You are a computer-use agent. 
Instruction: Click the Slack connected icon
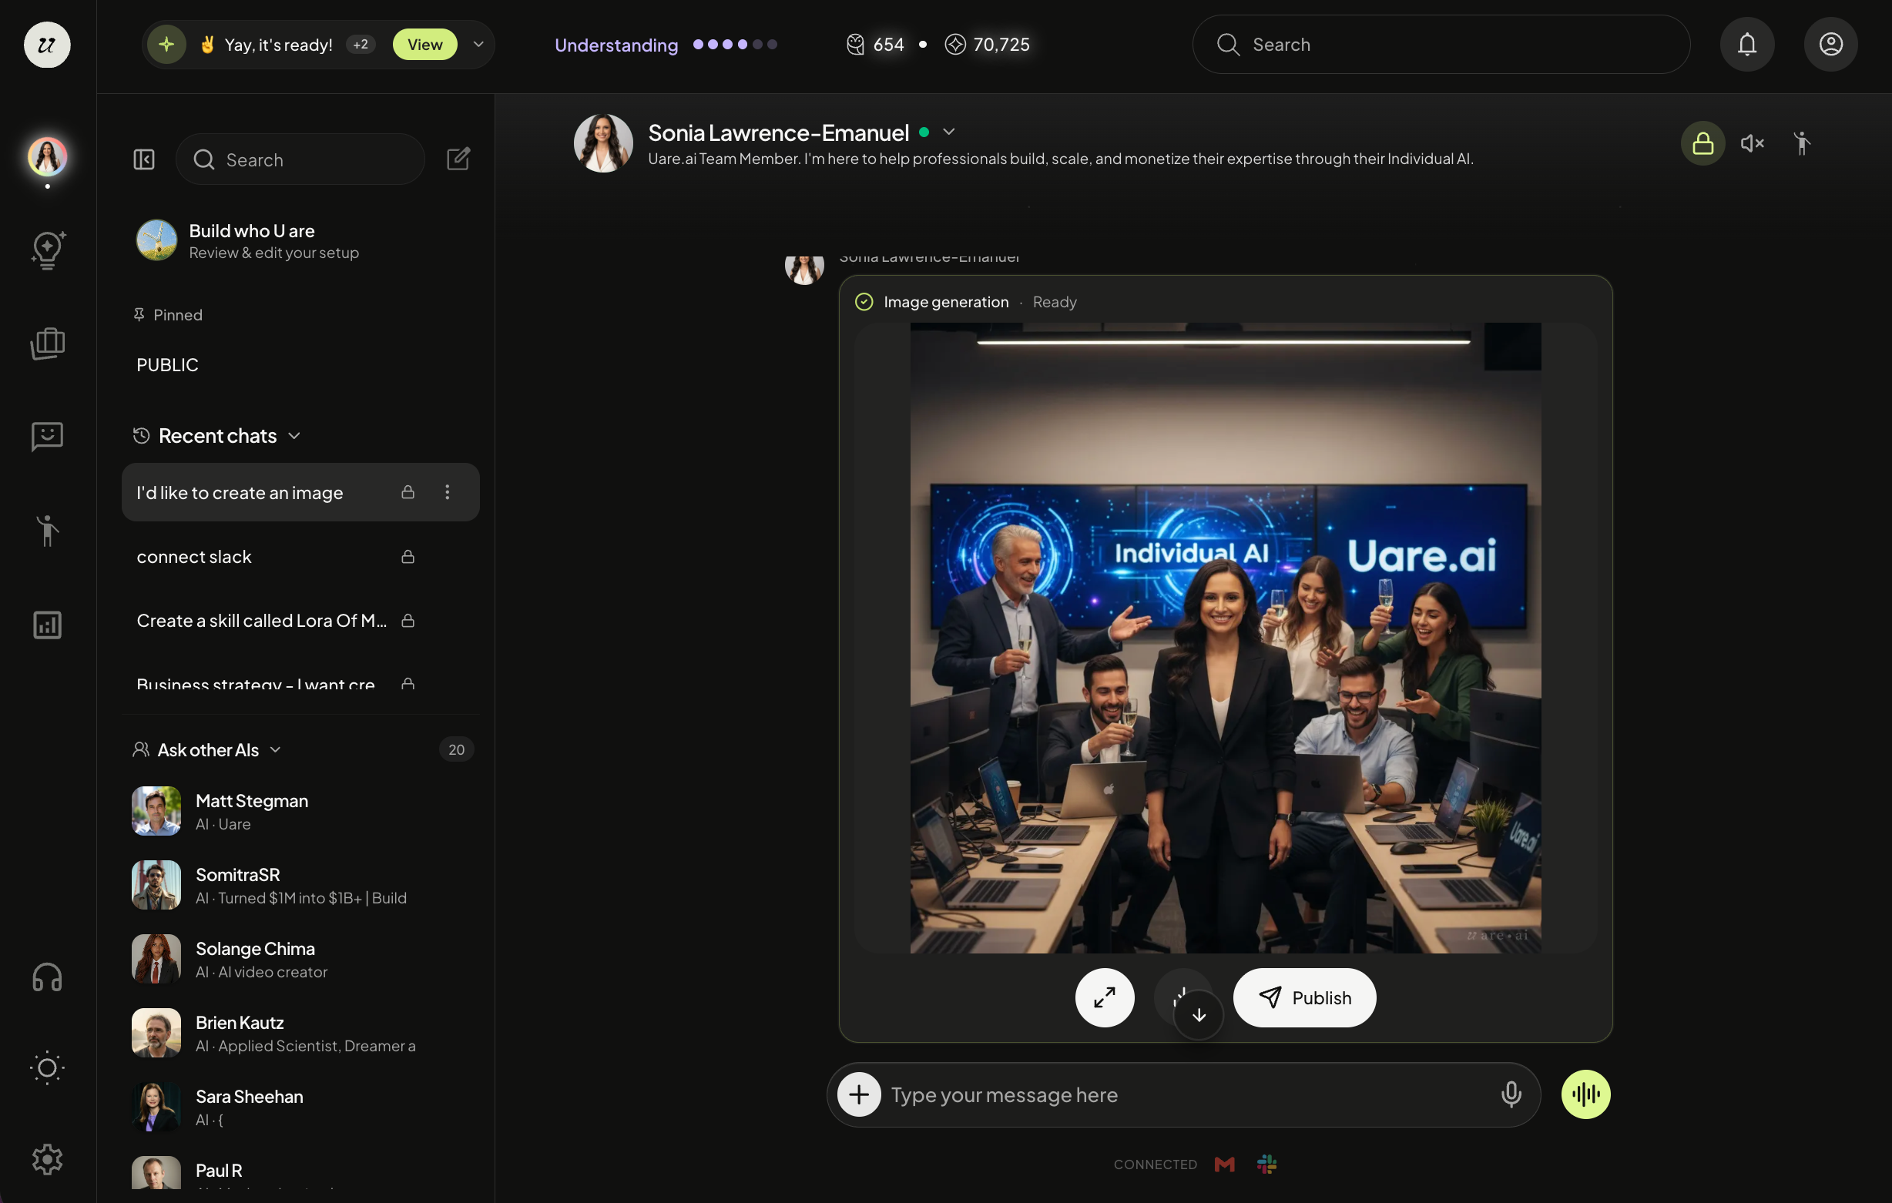click(x=1266, y=1164)
